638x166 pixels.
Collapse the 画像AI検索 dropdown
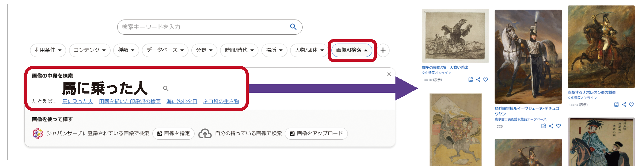pos(352,50)
